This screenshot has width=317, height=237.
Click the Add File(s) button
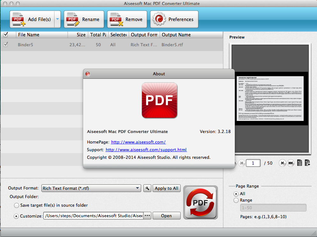[32, 19]
